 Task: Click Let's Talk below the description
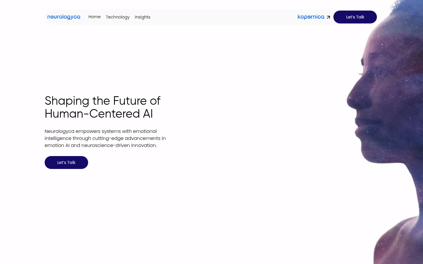point(66,163)
